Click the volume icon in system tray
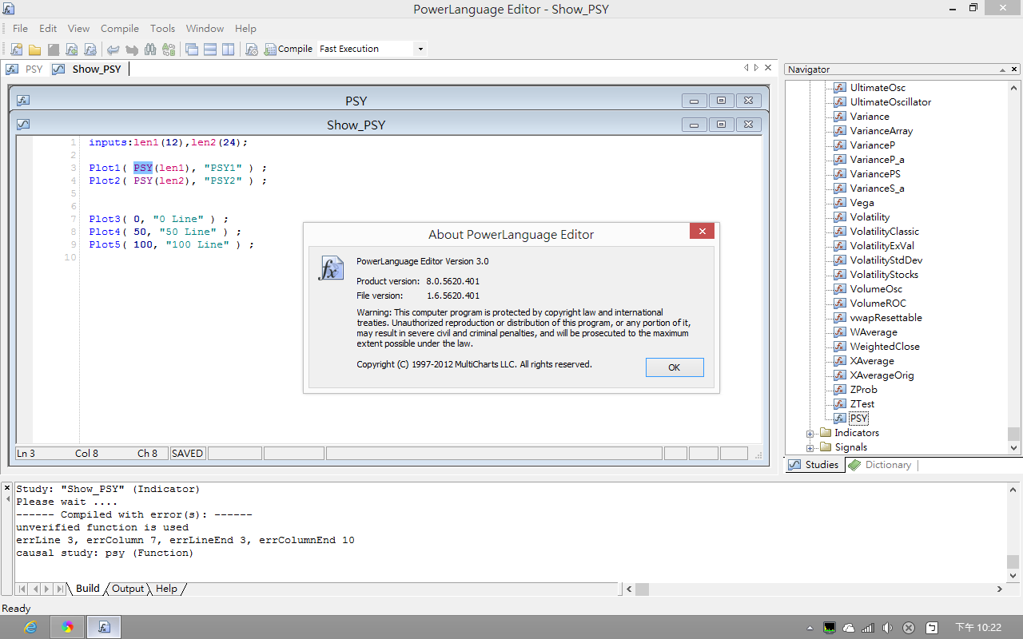Viewport: 1023px width, 639px height. click(x=888, y=628)
